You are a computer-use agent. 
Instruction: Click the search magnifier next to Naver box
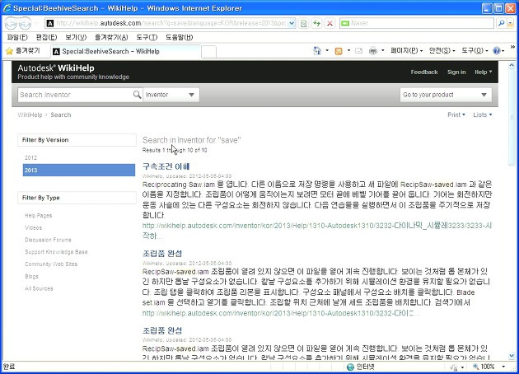click(x=502, y=23)
